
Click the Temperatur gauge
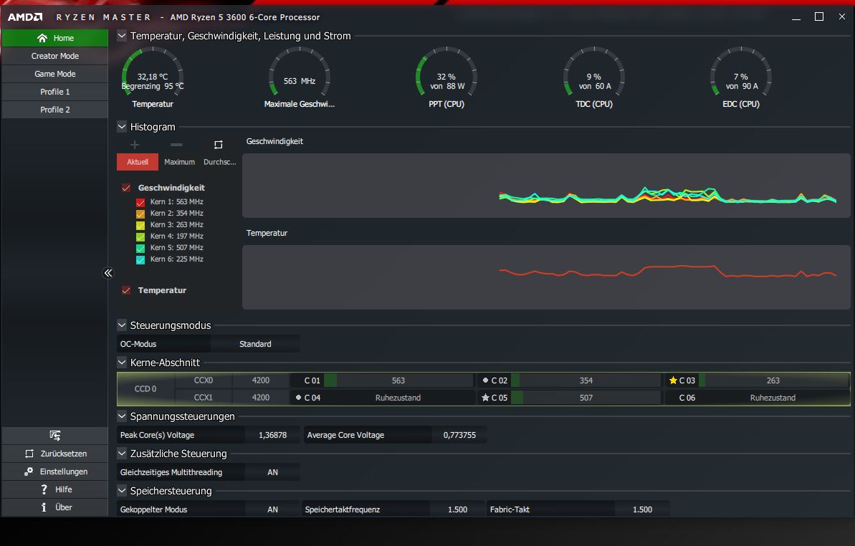tap(153, 77)
